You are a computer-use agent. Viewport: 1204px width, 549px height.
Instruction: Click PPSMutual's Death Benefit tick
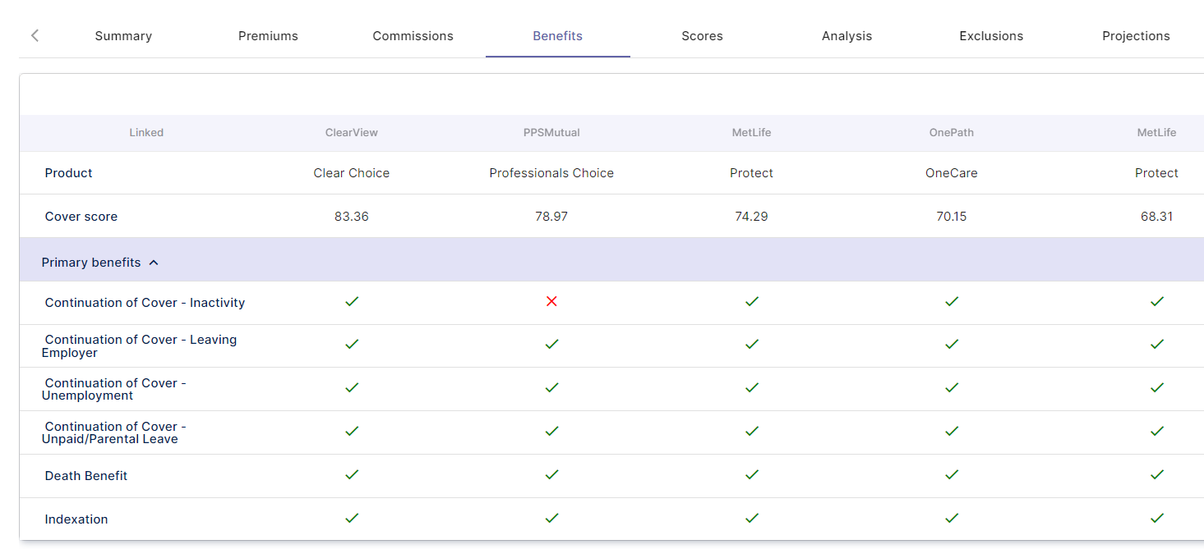(551, 474)
